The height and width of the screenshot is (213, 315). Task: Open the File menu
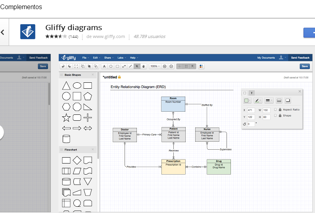click(85, 57)
